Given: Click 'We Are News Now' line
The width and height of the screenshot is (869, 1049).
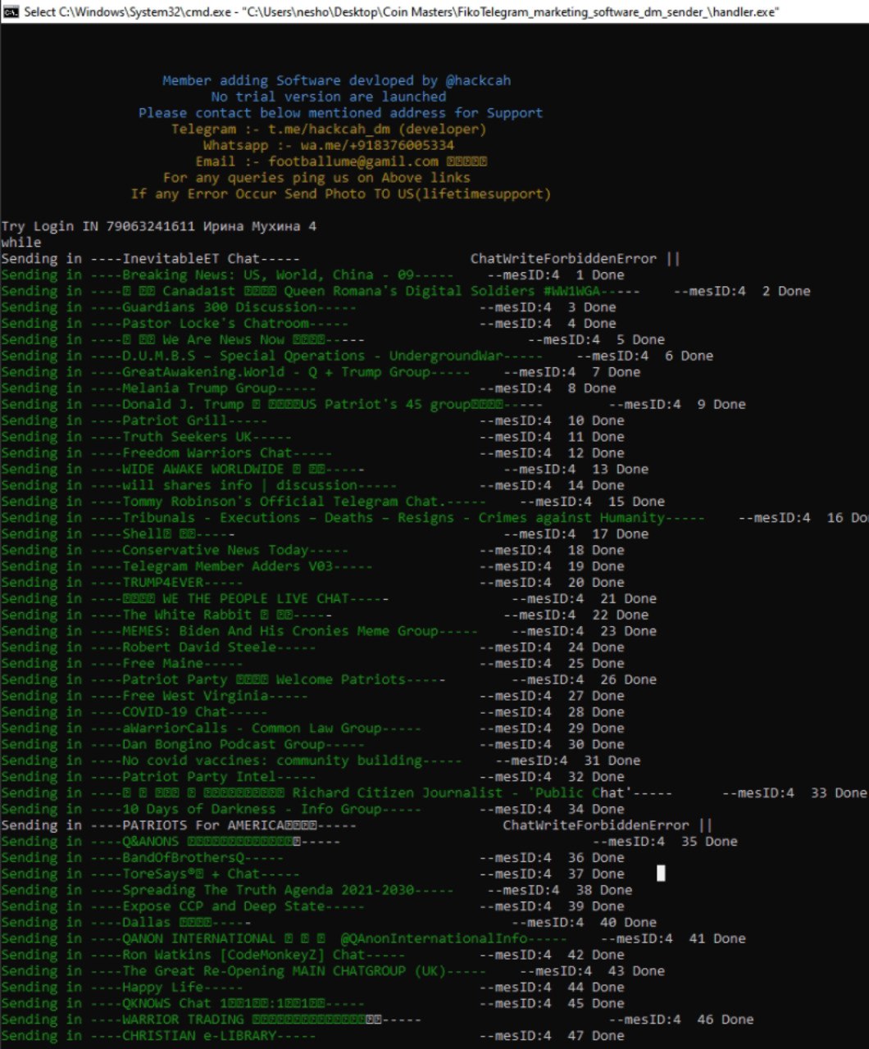Looking at the screenshot, I should click(333, 340).
